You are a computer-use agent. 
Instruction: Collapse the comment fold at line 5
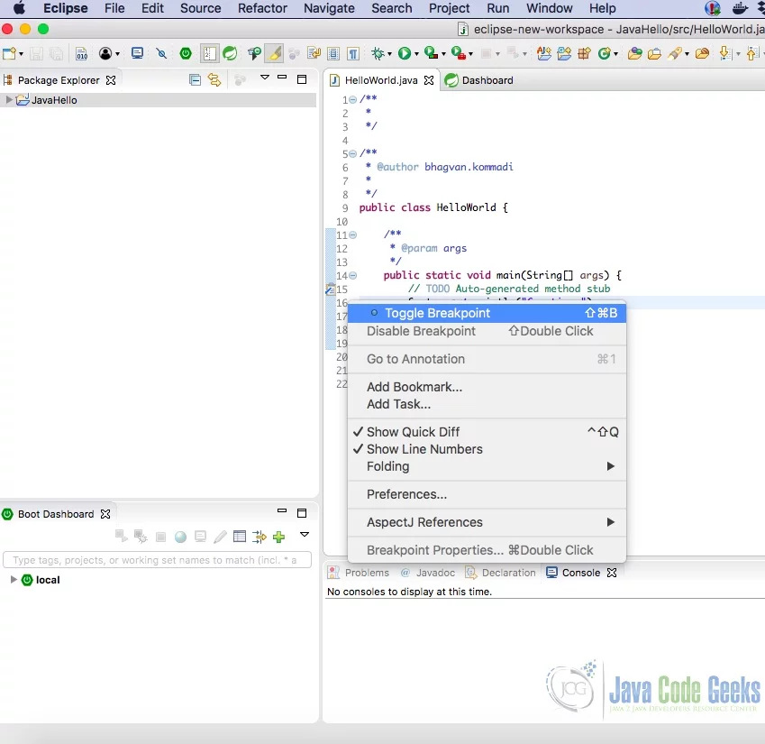click(x=352, y=154)
